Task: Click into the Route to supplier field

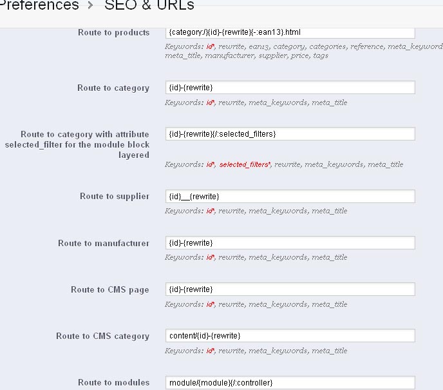Action: pyautogui.click(x=290, y=196)
